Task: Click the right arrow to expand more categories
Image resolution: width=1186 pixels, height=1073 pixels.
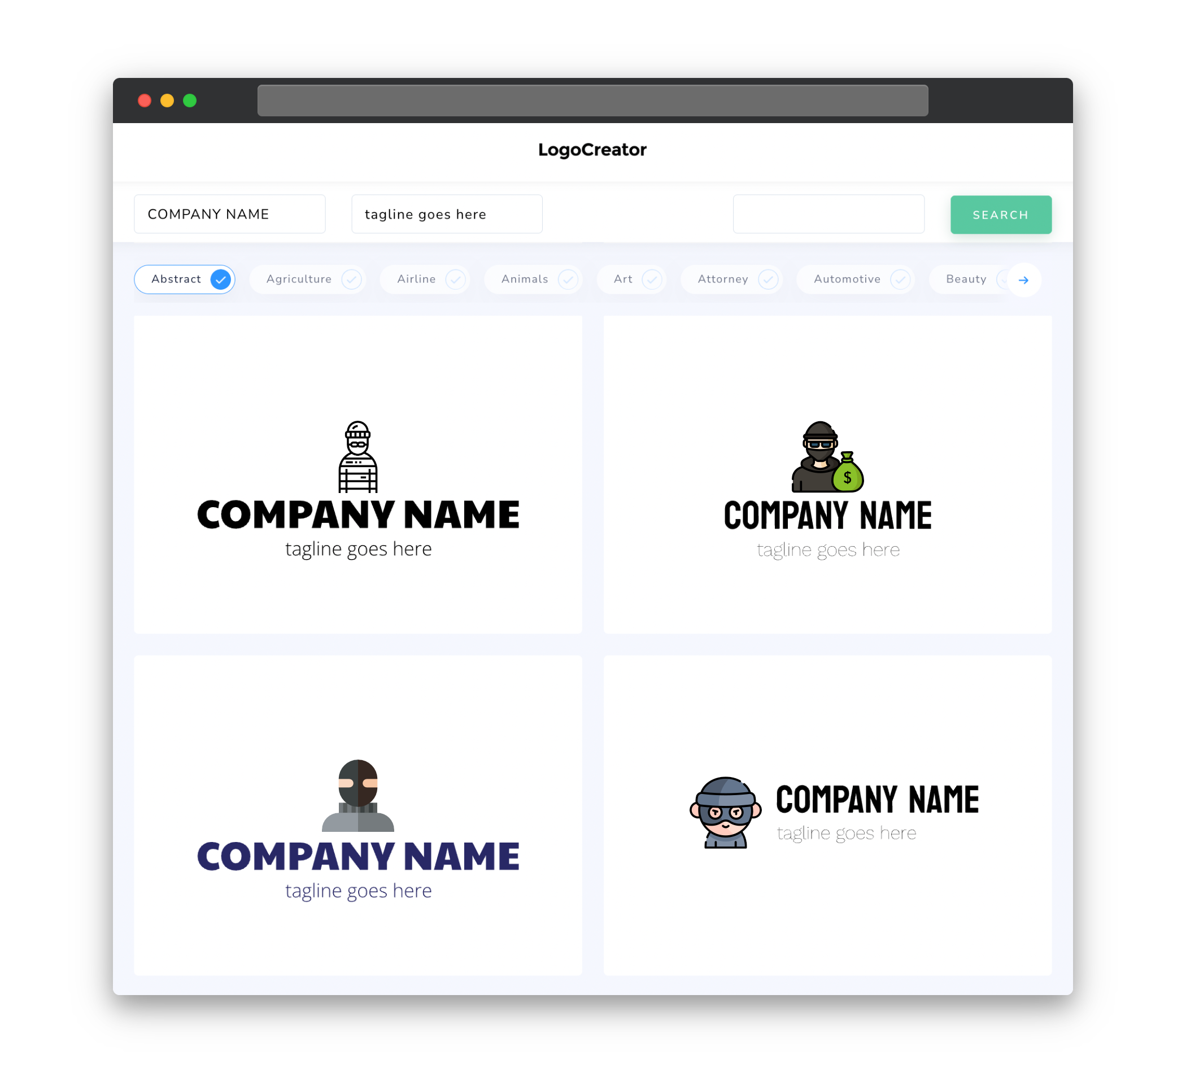Action: 1024,279
